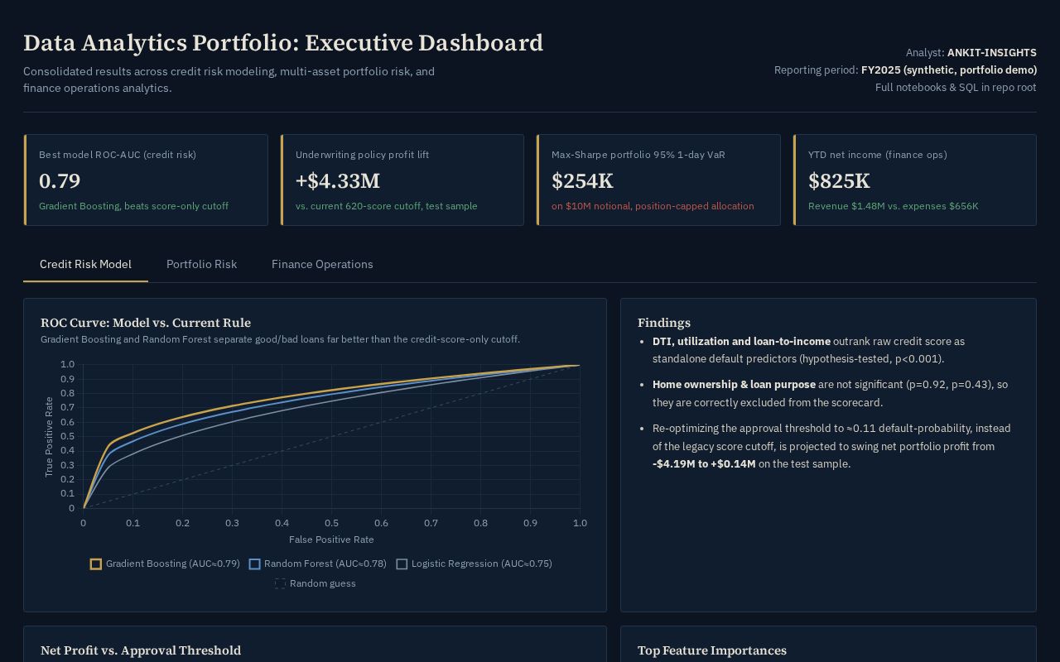Screen dimensions: 1060x662
Task: Click the '-$4.19M to +$0.14M' finding text
Action: coord(704,464)
